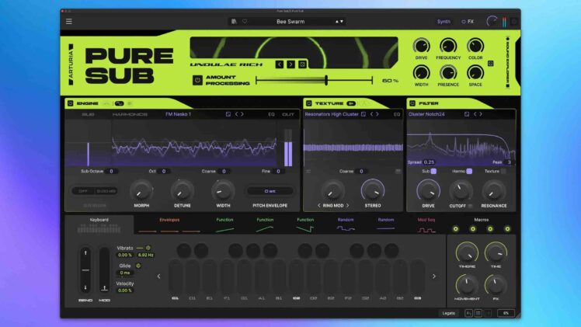
Task: Click the output level meter
Action: 504,22
